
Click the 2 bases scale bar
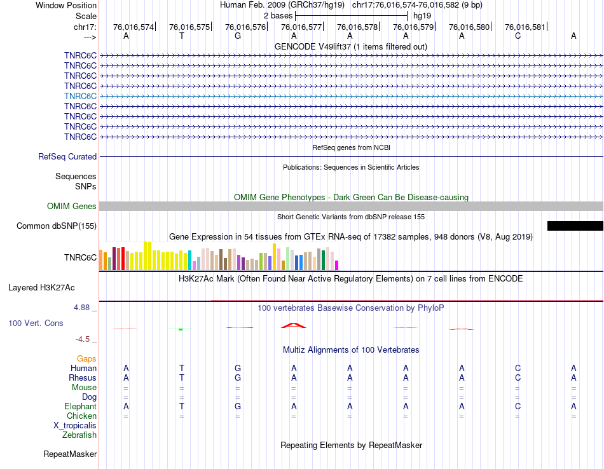(x=351, y=16)
